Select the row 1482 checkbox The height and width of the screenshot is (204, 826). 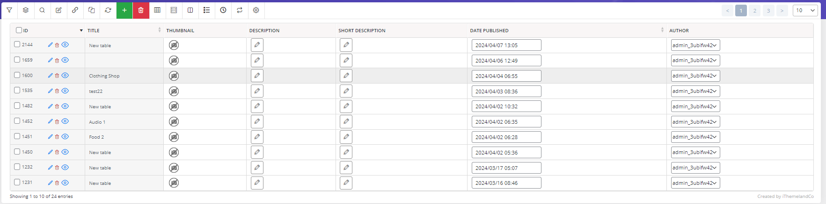point(17,106)
